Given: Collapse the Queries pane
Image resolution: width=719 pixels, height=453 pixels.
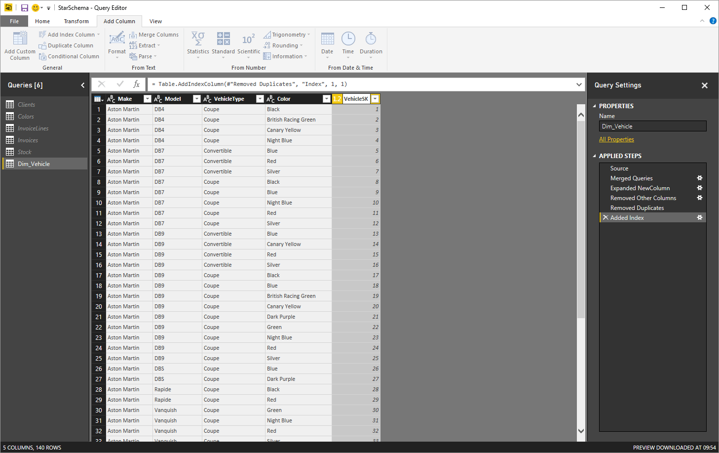Looking at the screenshot, I should tap(82, 85).
